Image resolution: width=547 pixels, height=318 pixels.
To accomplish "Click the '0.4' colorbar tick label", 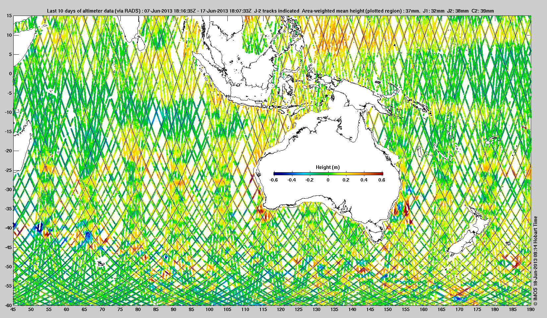I will [x=364, y=180].
